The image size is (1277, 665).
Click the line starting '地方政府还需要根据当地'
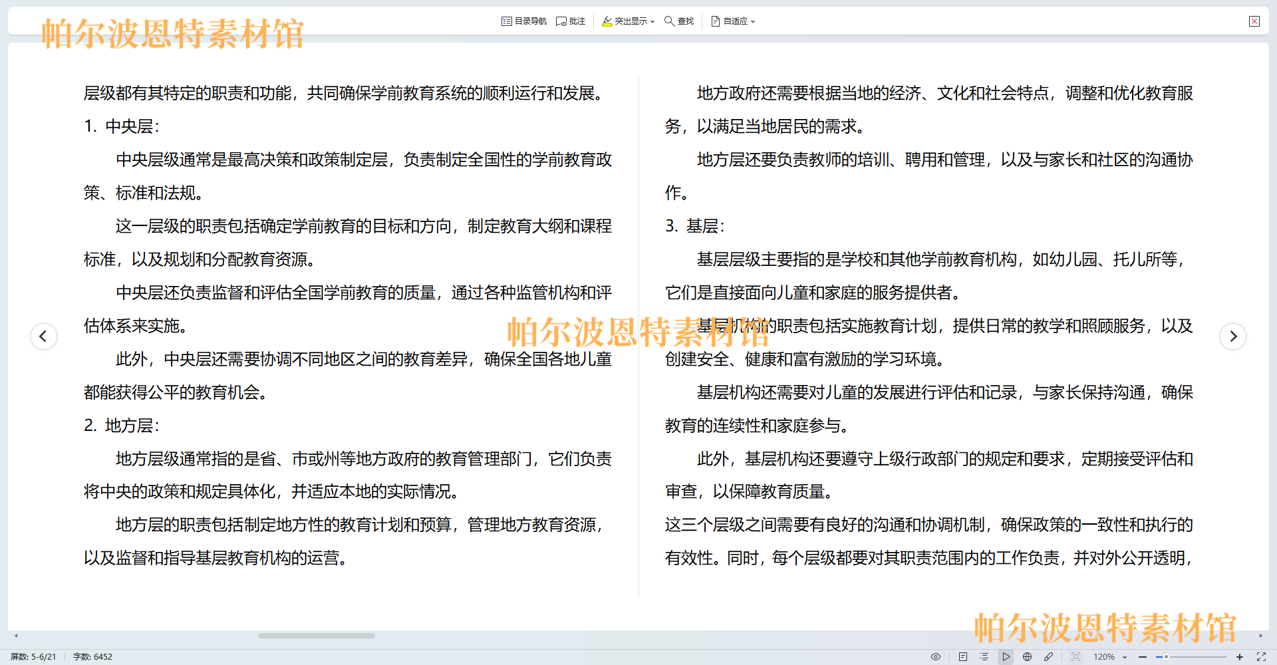945,93
